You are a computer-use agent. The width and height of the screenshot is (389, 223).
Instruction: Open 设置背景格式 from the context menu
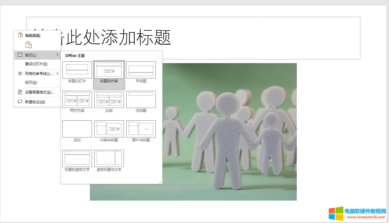pos(39,92)
